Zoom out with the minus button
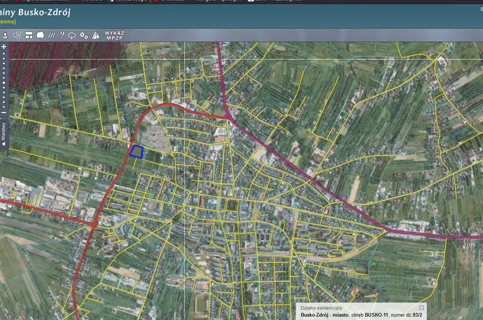This screenshot has height=320, width=483. [x=4, y=113]
